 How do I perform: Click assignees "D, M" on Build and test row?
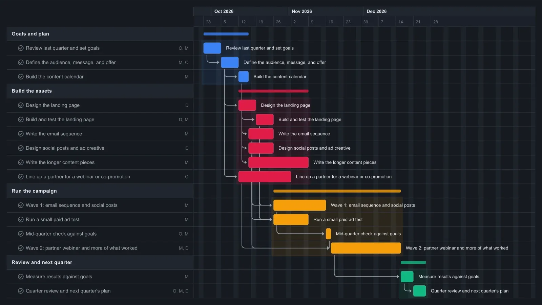184,119
